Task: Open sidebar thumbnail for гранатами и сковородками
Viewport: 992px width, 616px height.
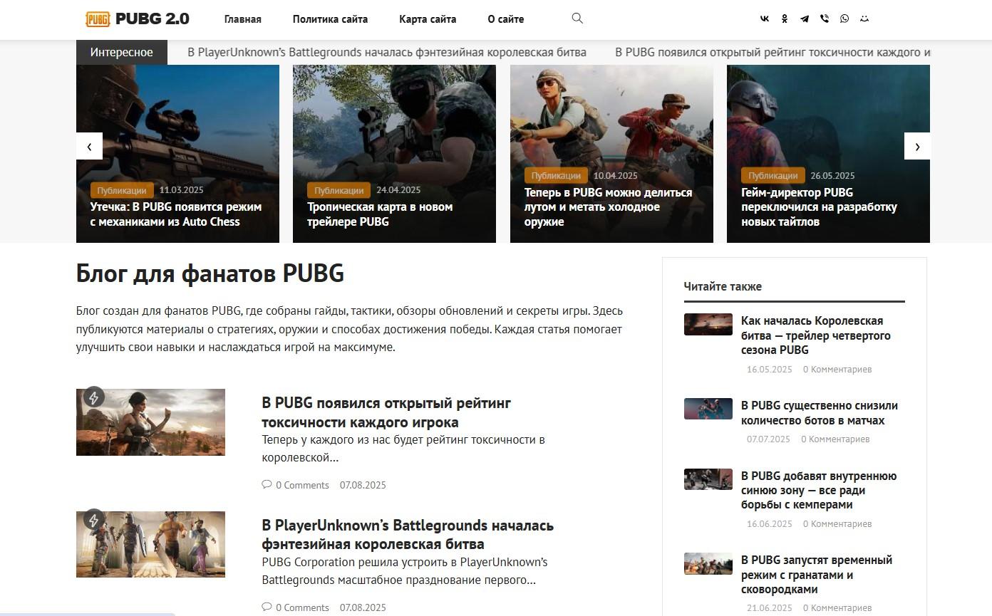Action: [708, 563]
